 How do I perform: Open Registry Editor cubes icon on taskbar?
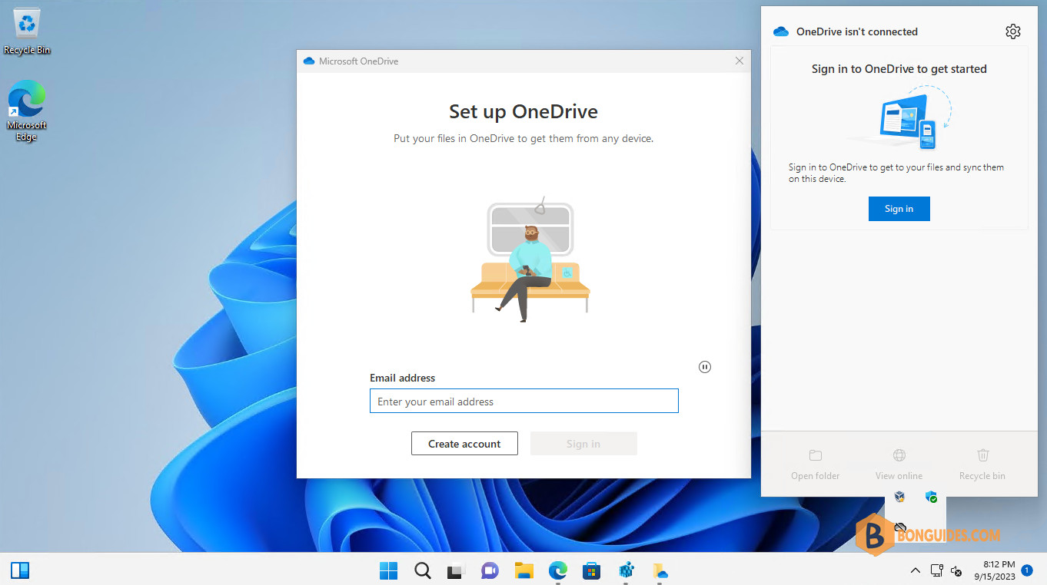point(626,570)
